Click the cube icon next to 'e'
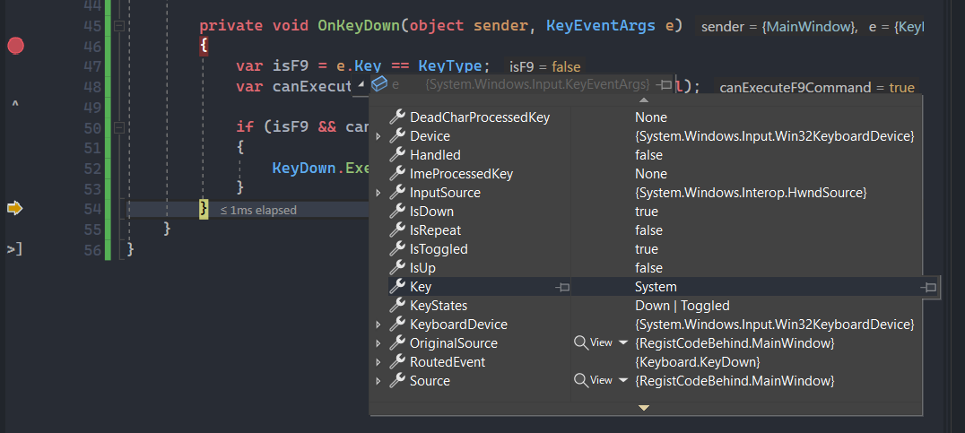 [379, 83]
